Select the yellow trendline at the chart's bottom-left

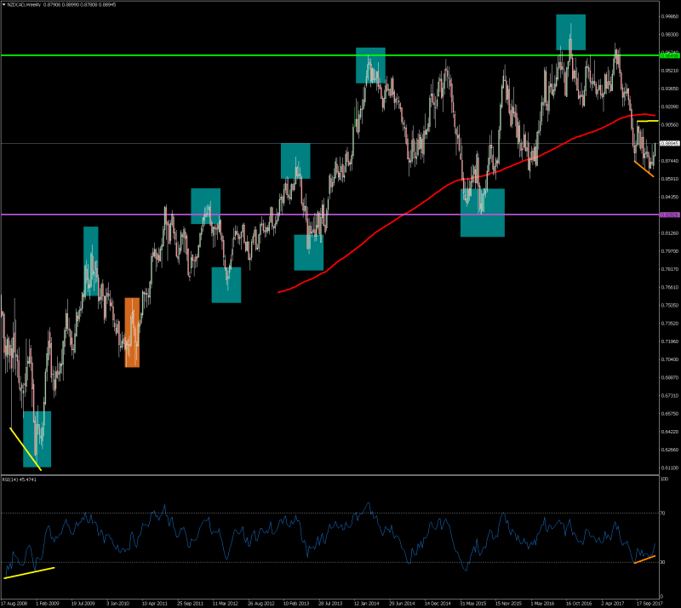25,448
